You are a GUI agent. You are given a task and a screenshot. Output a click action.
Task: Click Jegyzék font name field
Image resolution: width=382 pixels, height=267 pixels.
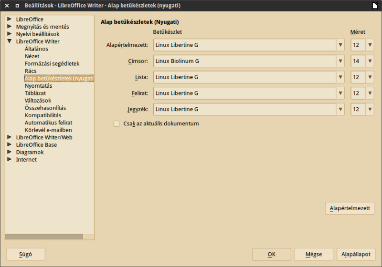click(x=245, y=109)
